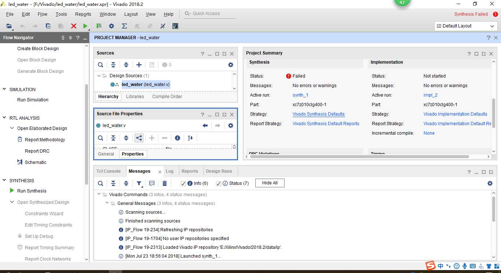
Task: Click the red X cancel toolbar icon
Action: tap(74, 26)
